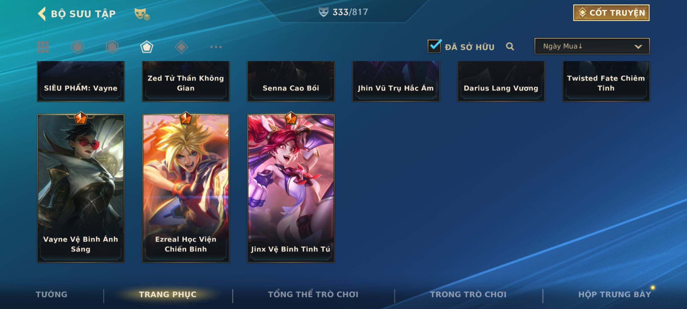Switch to Tổng Thể Trò Chơi tab
Screen dimensions: 687x309
(313, 294)
